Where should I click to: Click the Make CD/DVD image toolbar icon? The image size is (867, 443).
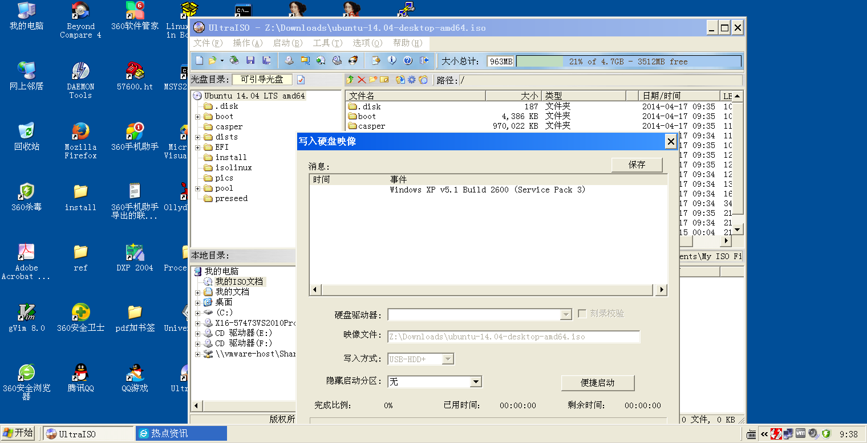click(x=289, y=60)
